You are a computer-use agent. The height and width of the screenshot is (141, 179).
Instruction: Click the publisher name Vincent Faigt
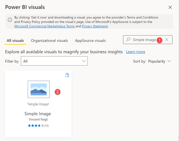[38, 120]
